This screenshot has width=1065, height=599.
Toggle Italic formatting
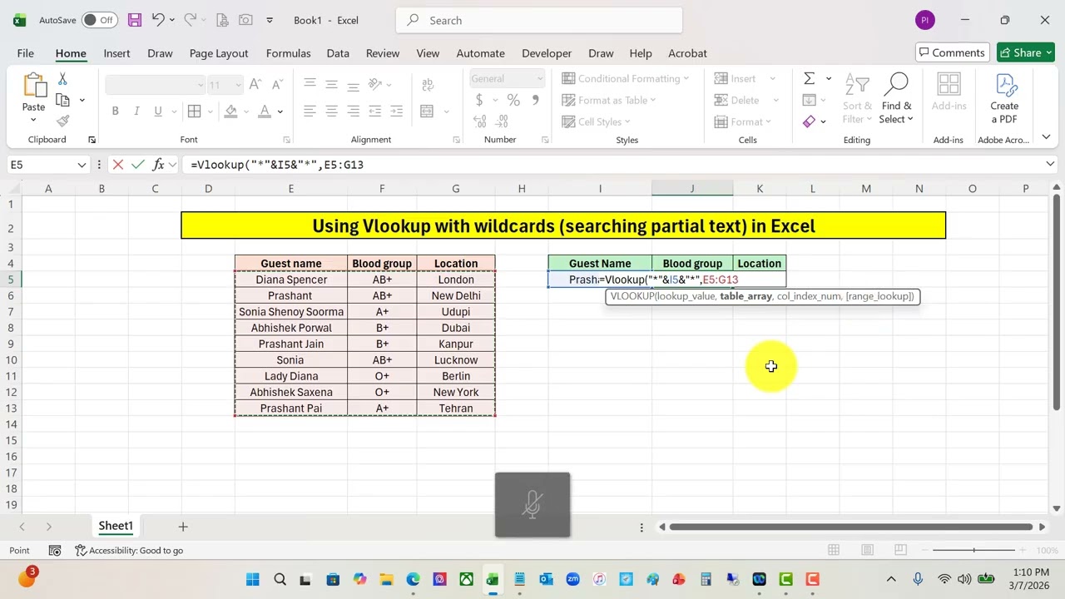point(136,111)
